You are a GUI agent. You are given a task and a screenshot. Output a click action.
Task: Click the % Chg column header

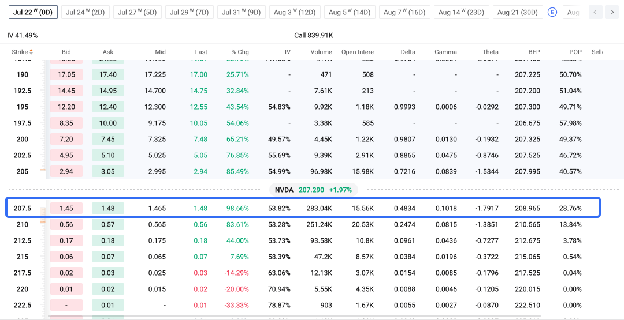[x=240, y=52]
